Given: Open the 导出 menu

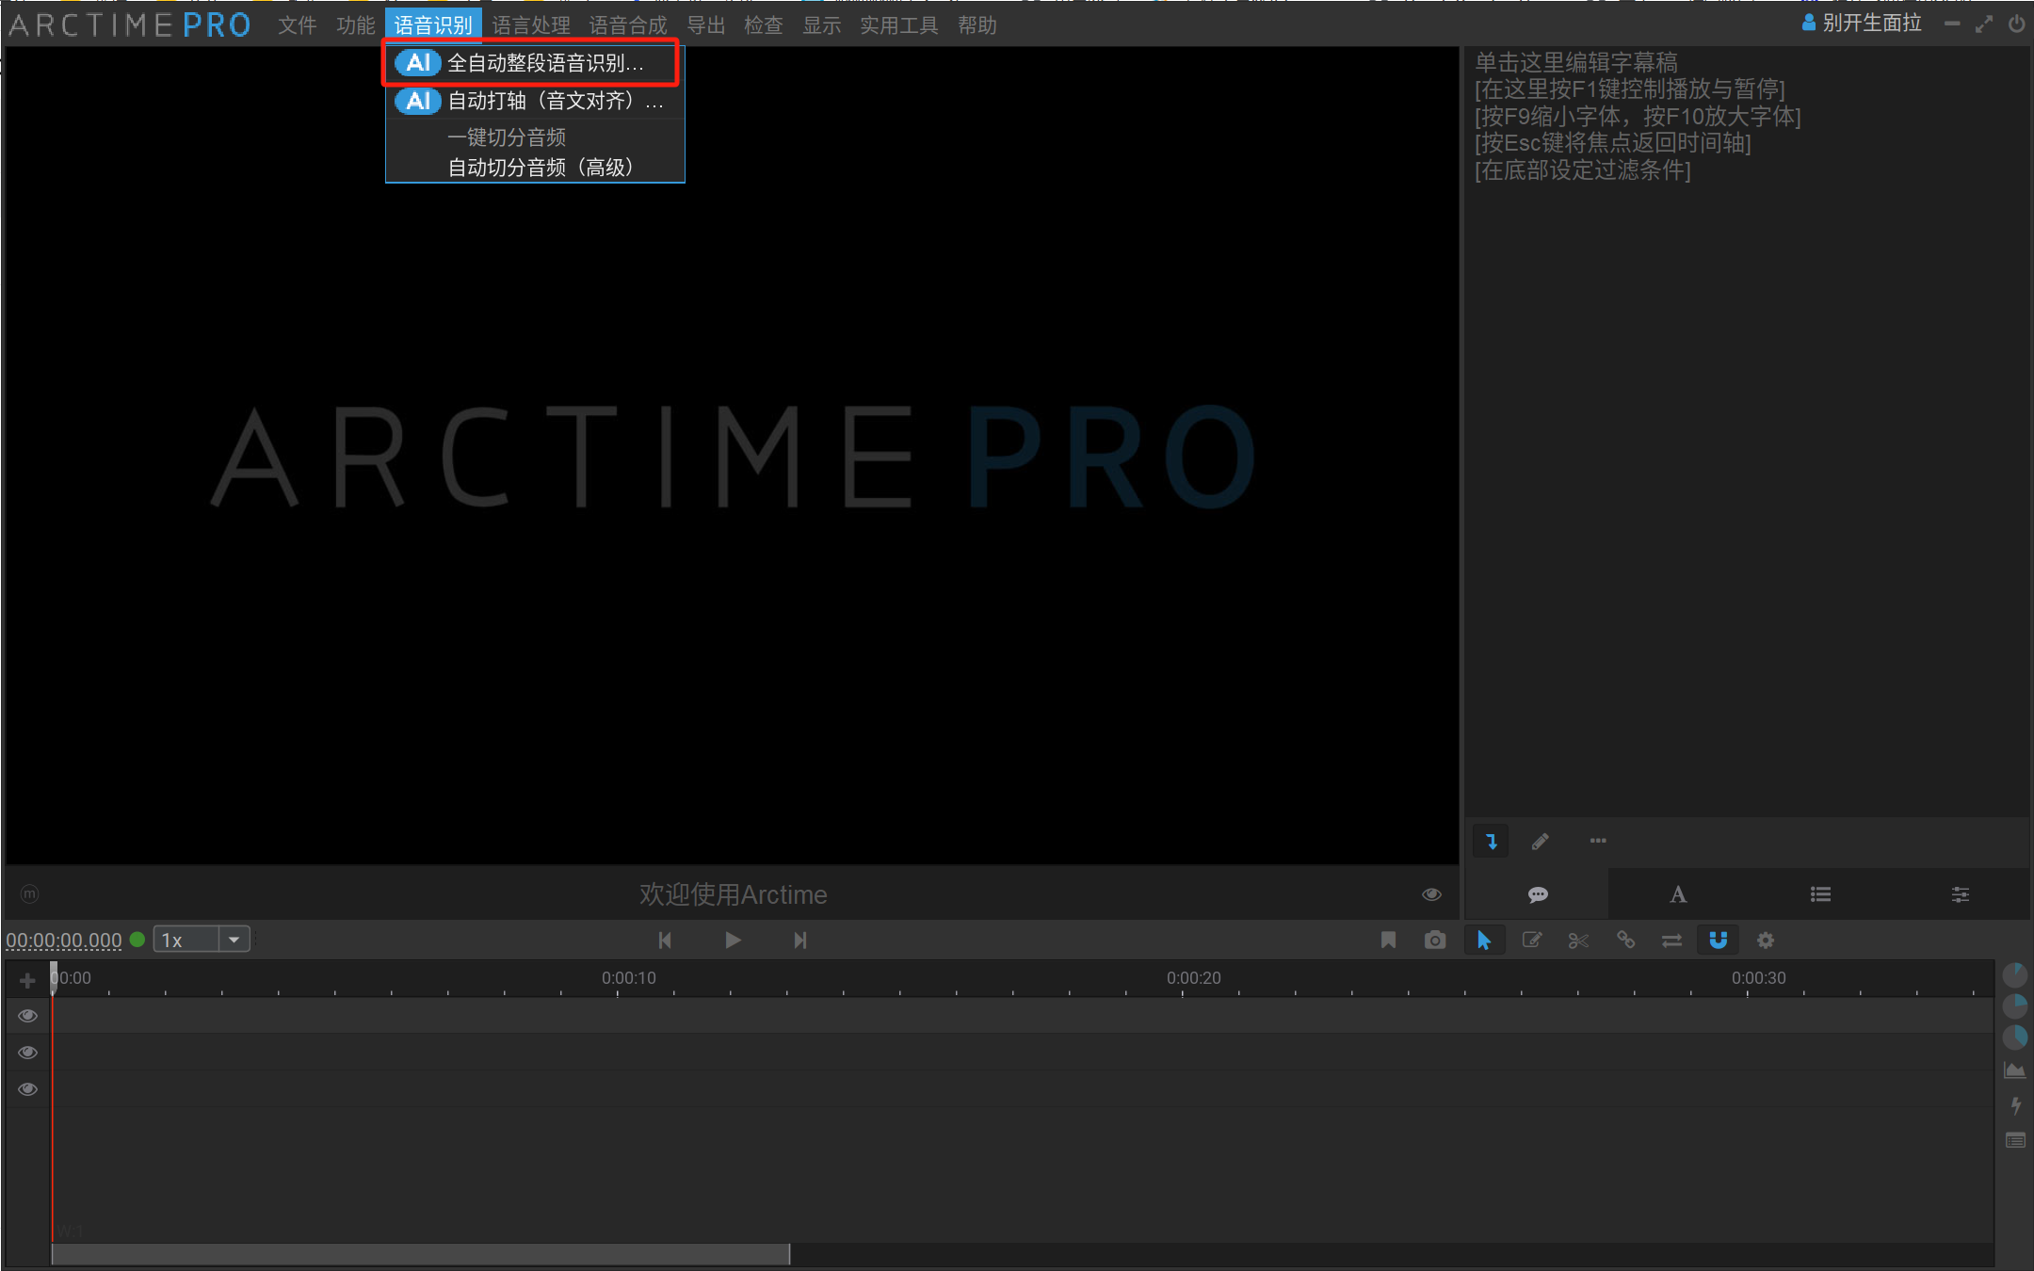Looking at the screenshot, I should click(x=705, y=25).
